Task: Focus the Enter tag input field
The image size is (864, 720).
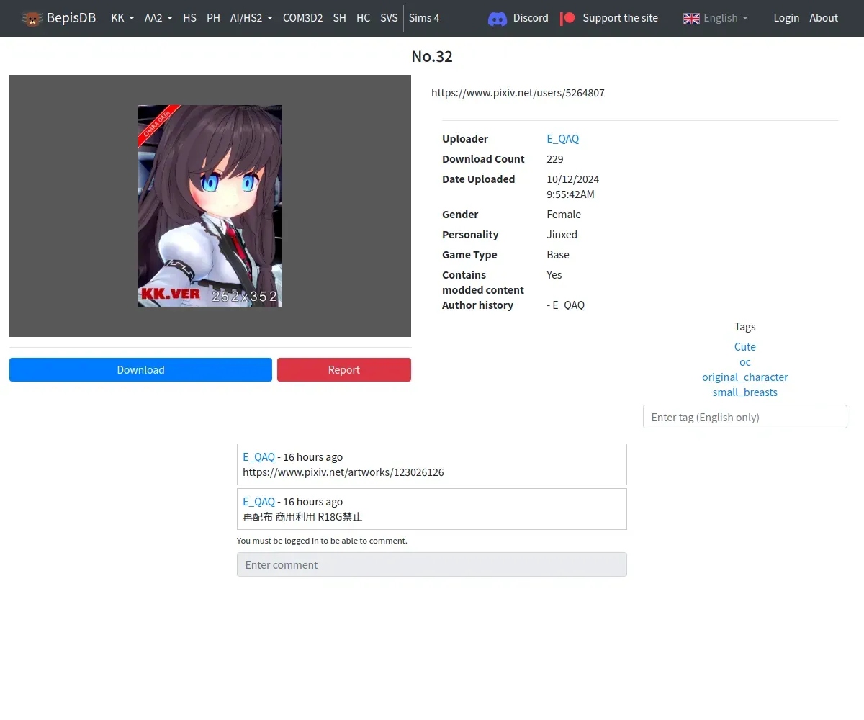Action: click(x=745, y=417)
